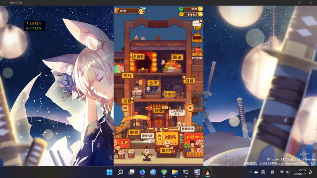Open qBittorrent from the taskbar
The height and width of the screenshot is (178, 317).
point(153,172)
